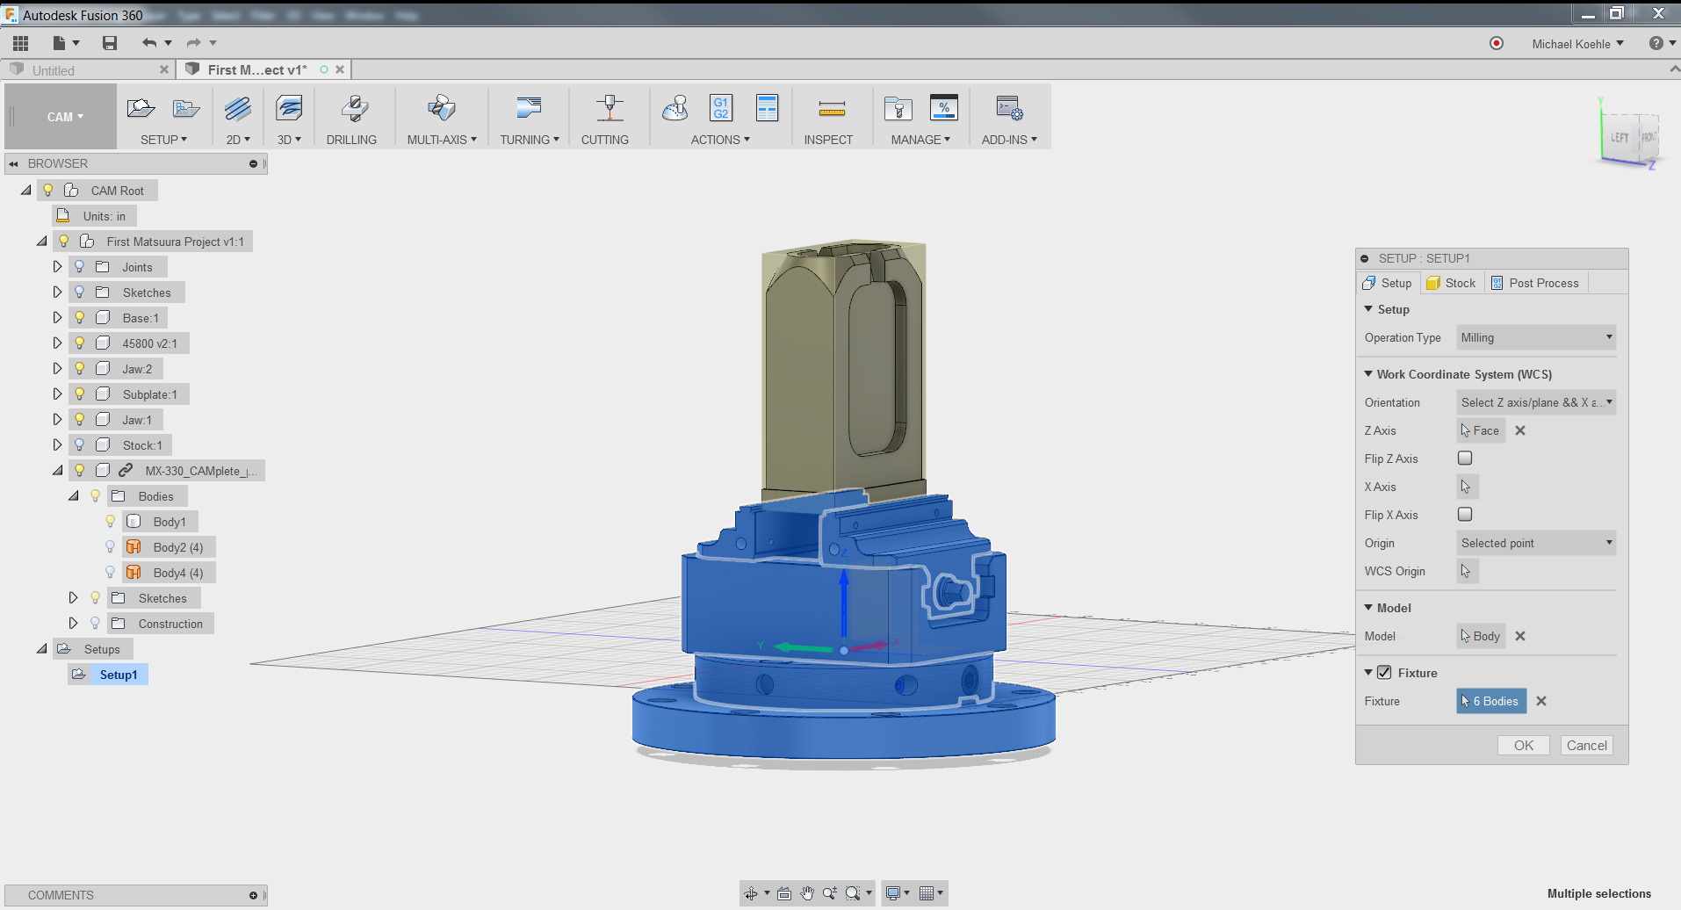Open the Origin Selected point dropdown
Screen dimensions: 1681x910
(1536, 543)
